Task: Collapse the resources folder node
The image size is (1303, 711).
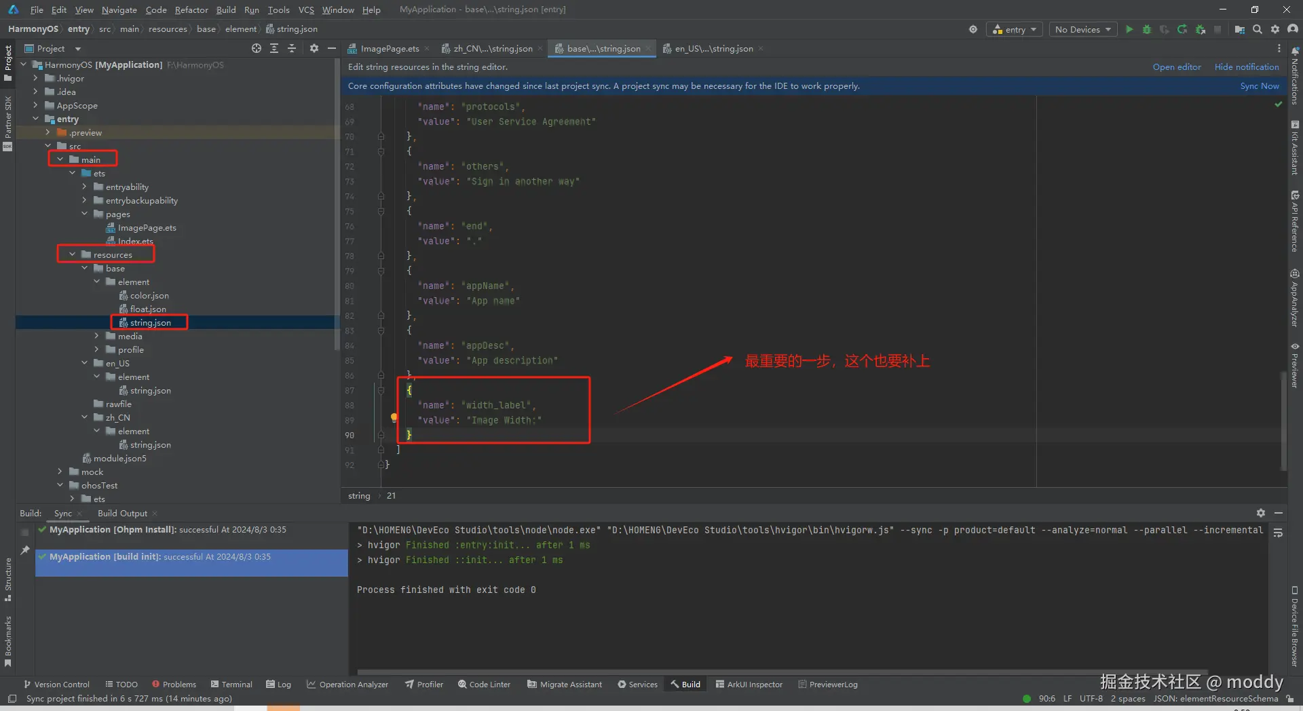Action: point(73,254)
